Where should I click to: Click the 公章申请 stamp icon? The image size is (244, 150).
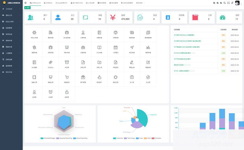[83, 32]
